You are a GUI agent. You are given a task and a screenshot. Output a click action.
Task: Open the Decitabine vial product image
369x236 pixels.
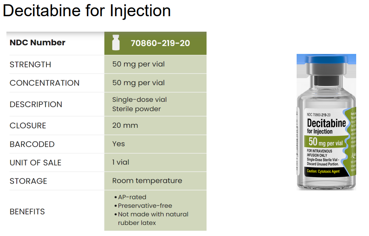(x=326, y=122)
